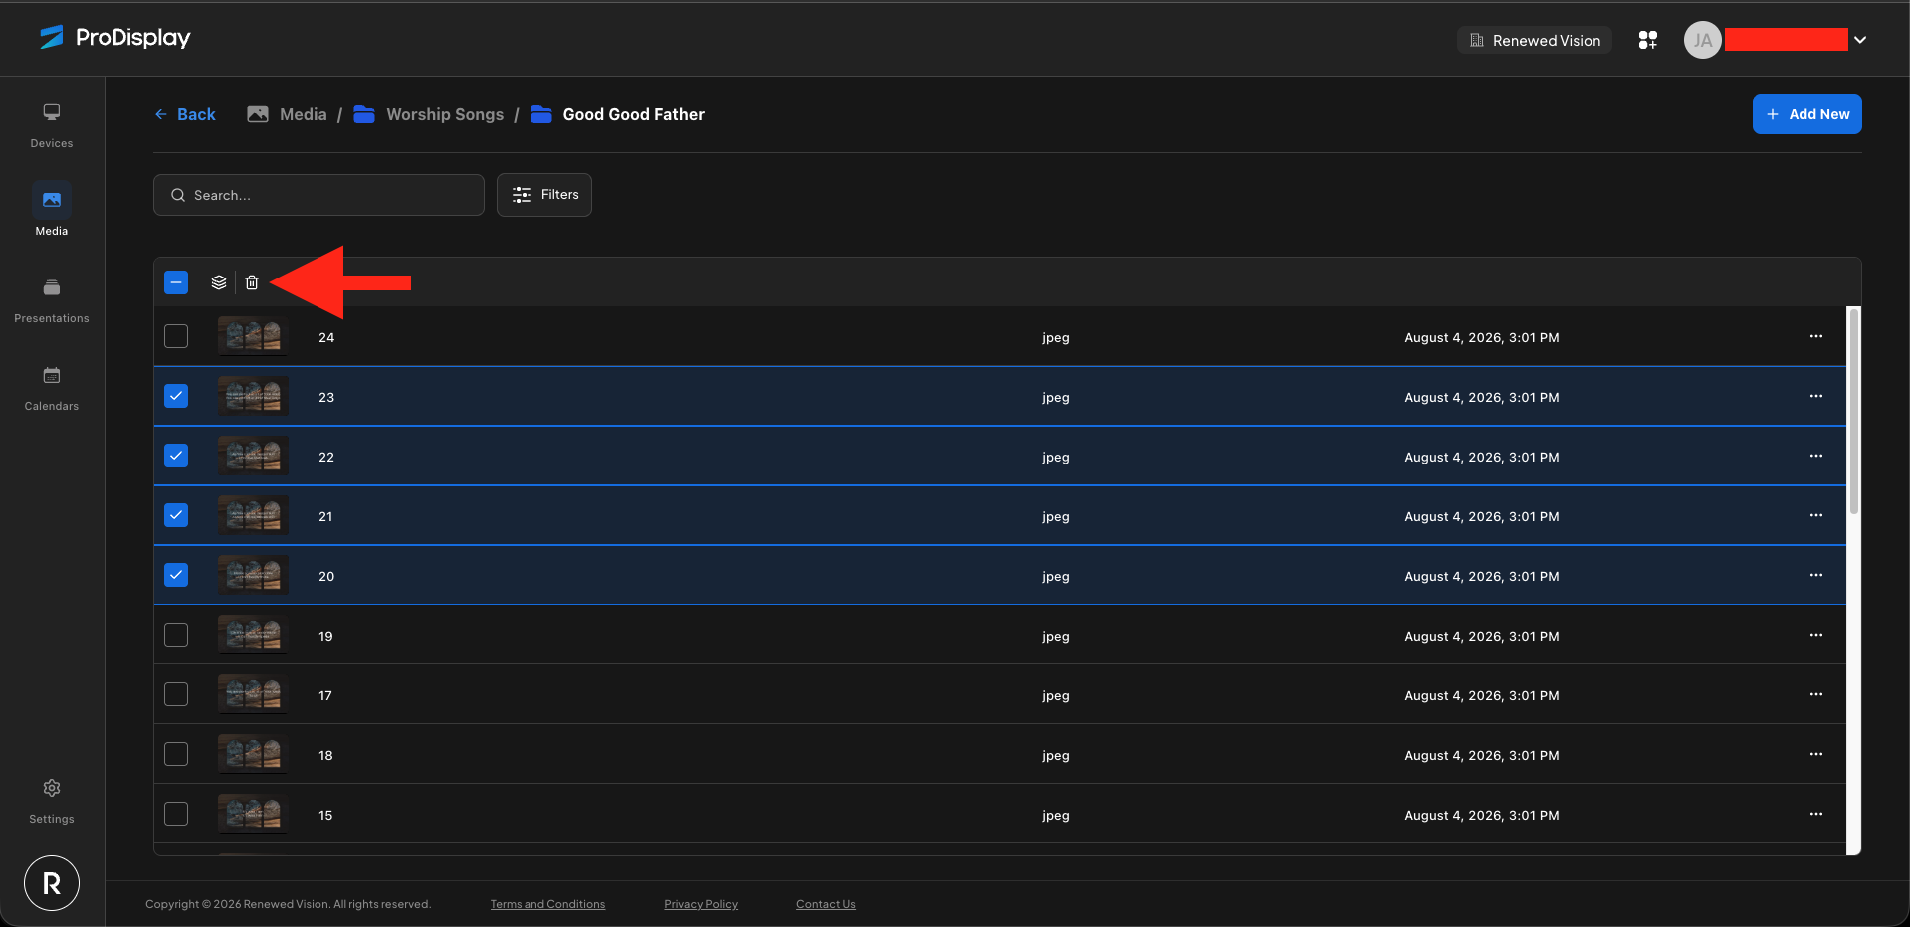Click the trash delete icon in selection toolbar
This screenshot has height=927, width=1910.
252,282
